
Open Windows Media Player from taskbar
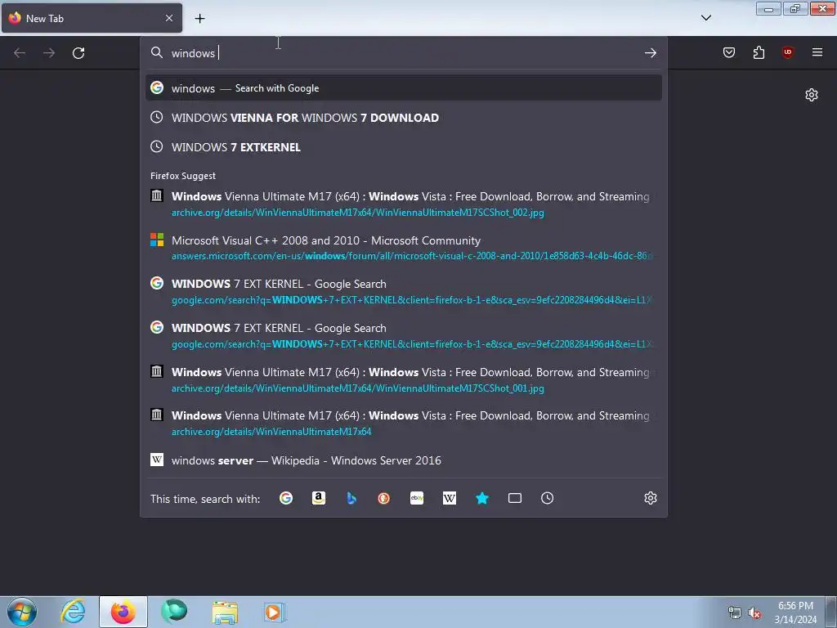(x=275, y=612)
